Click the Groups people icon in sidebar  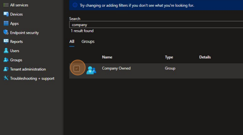[6, 60]
